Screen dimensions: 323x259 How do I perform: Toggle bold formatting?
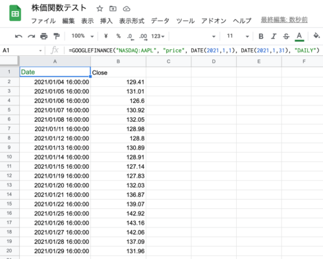point(261,36)
